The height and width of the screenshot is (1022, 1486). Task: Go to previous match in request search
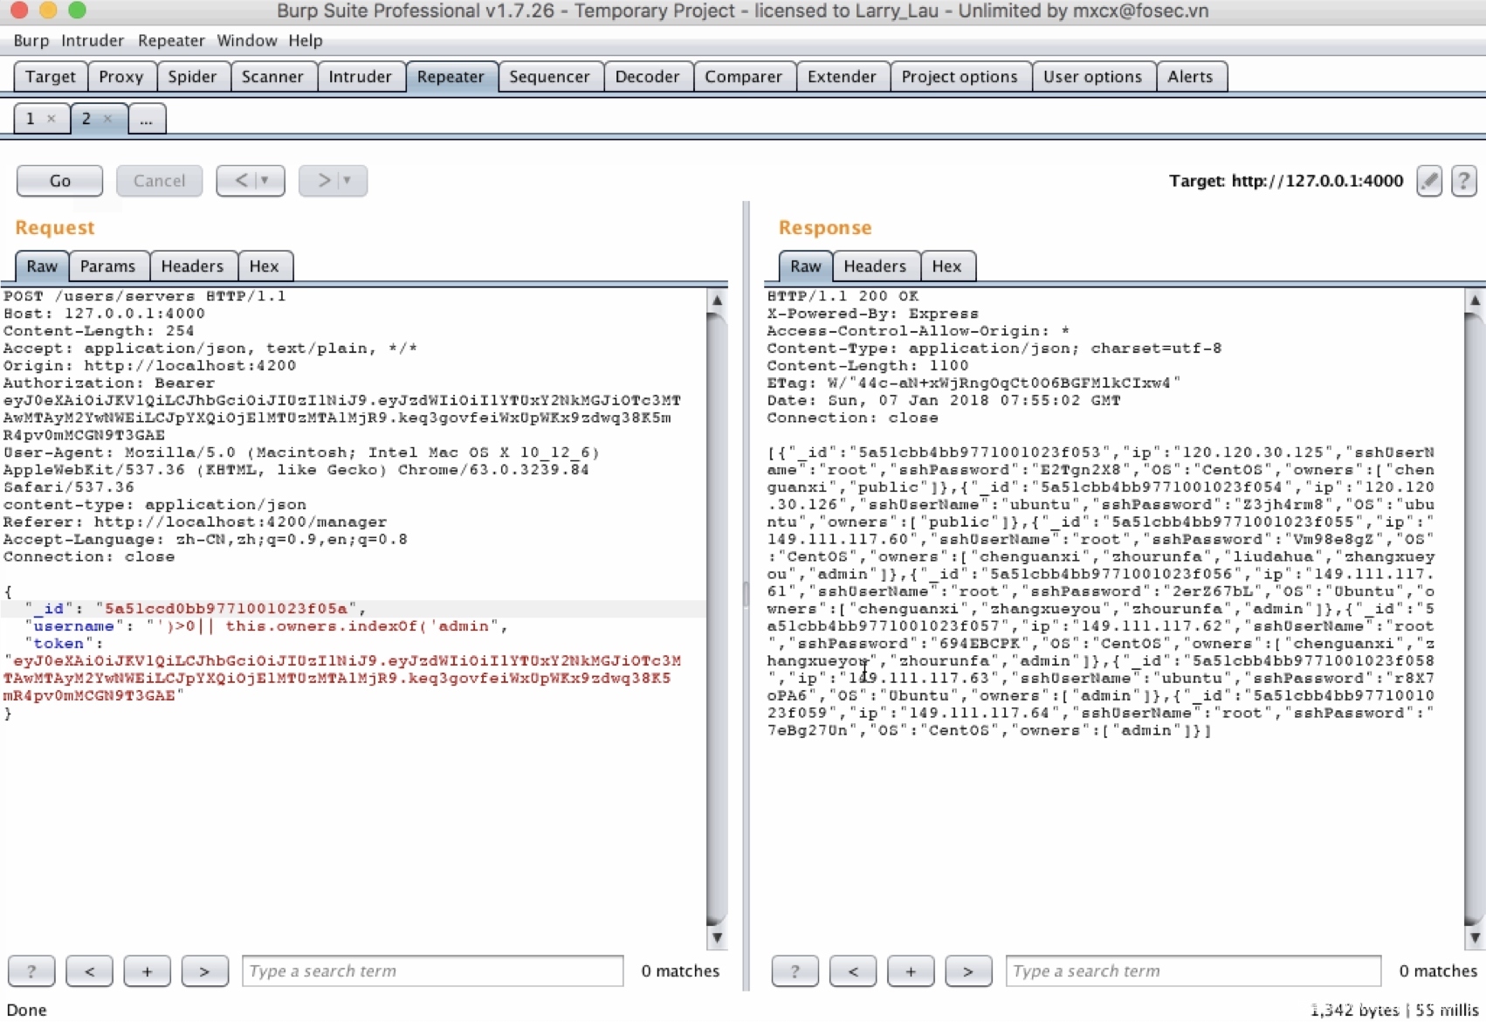89,970
